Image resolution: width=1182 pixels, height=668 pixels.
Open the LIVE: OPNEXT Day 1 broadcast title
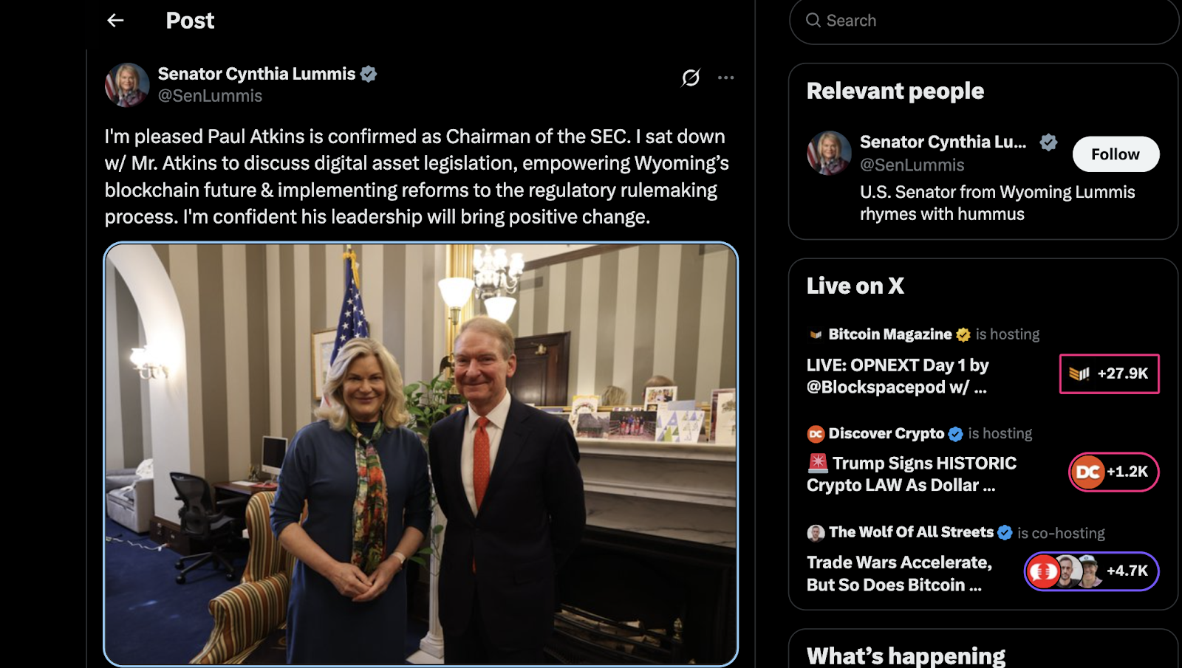pyautogui.click(x=898, y=376)
